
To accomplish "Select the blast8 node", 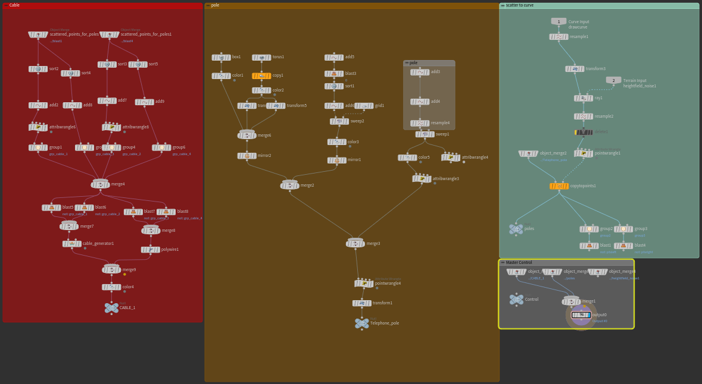I will coord(166,212).
